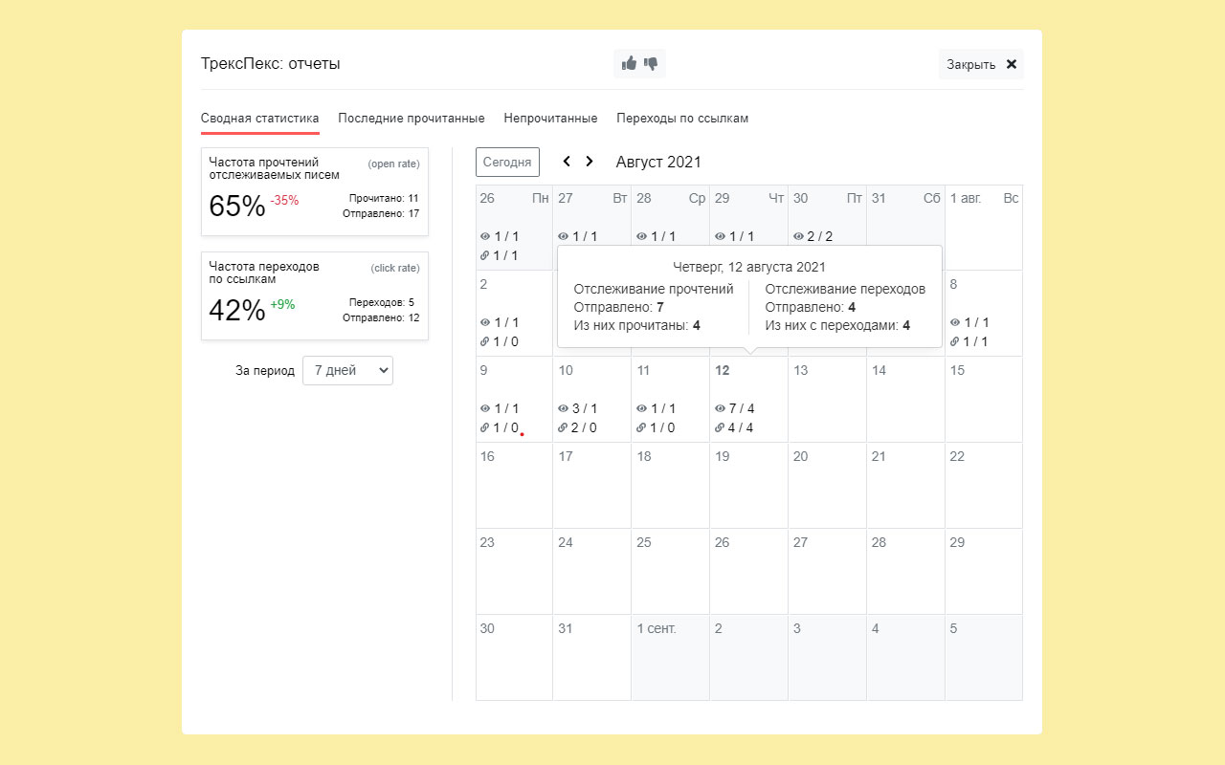Open the Переходы по ссылкам tab
The height and width of the screenshot is (765, 1225).
point(682,119)
